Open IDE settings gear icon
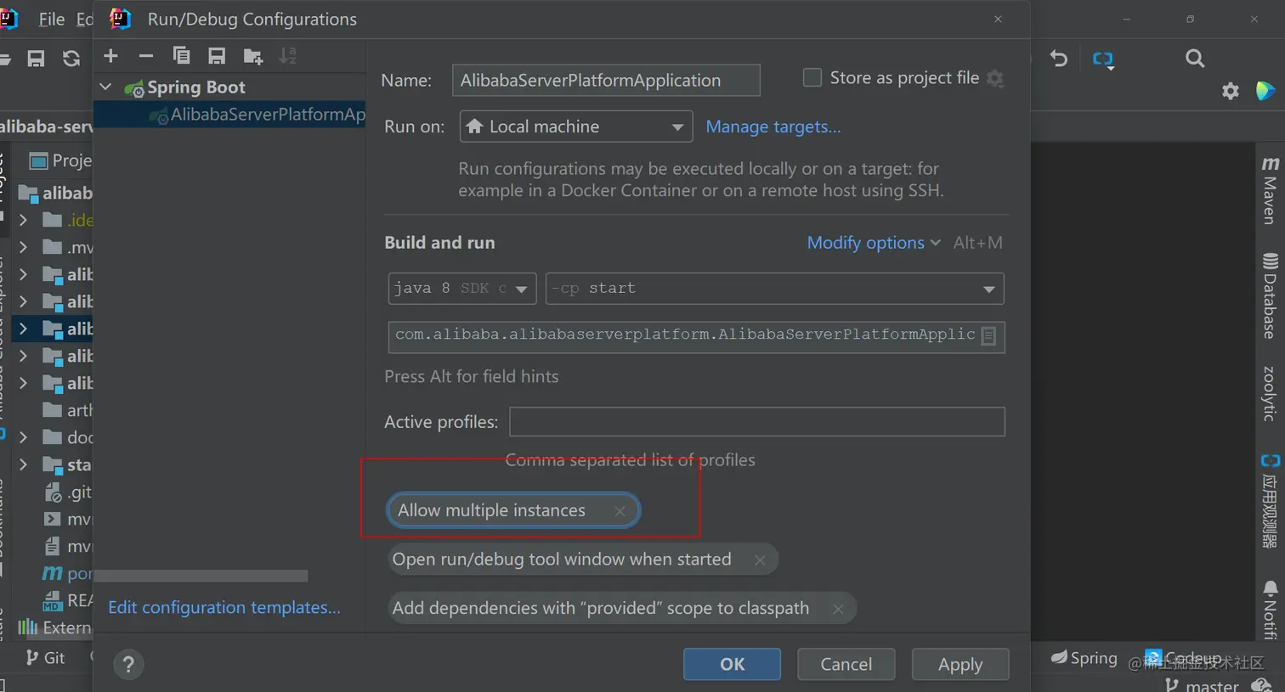The height and width of the screenshot is (692, 1285). (1231, 91)
